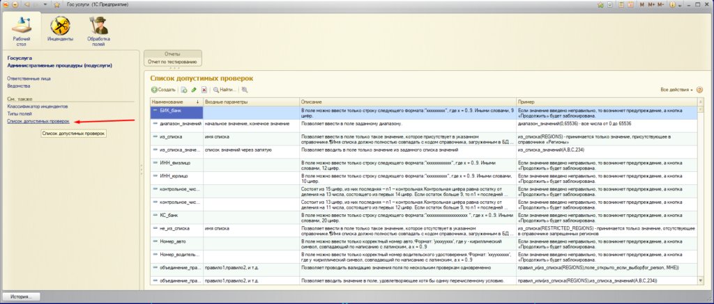Open the Calculator icon in title bar
Image resolution: width=714 pixels, height=304 pixels.
click(621, 5)
